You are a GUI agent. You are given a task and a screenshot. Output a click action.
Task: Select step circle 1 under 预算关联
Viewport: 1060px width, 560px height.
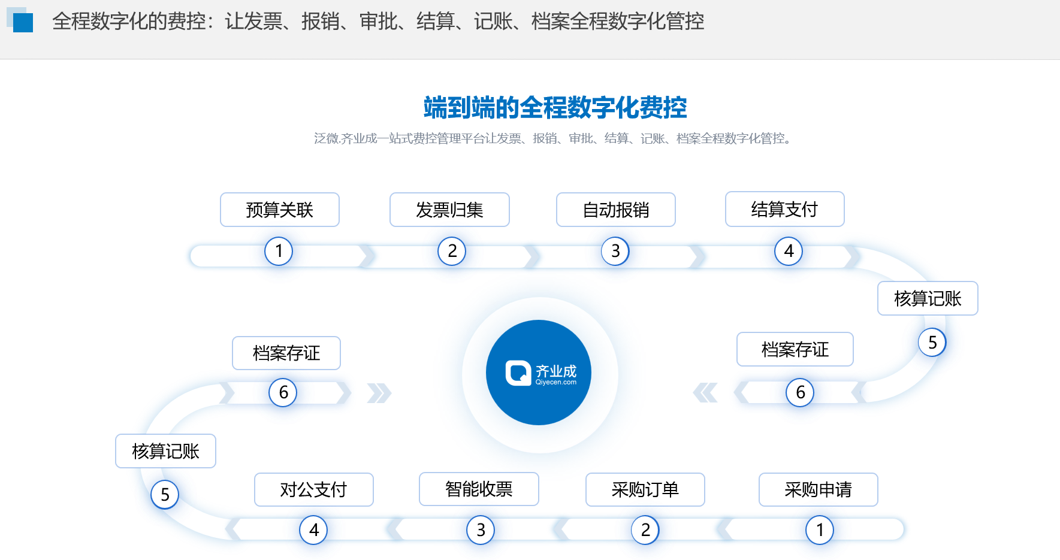pos(279,251)
